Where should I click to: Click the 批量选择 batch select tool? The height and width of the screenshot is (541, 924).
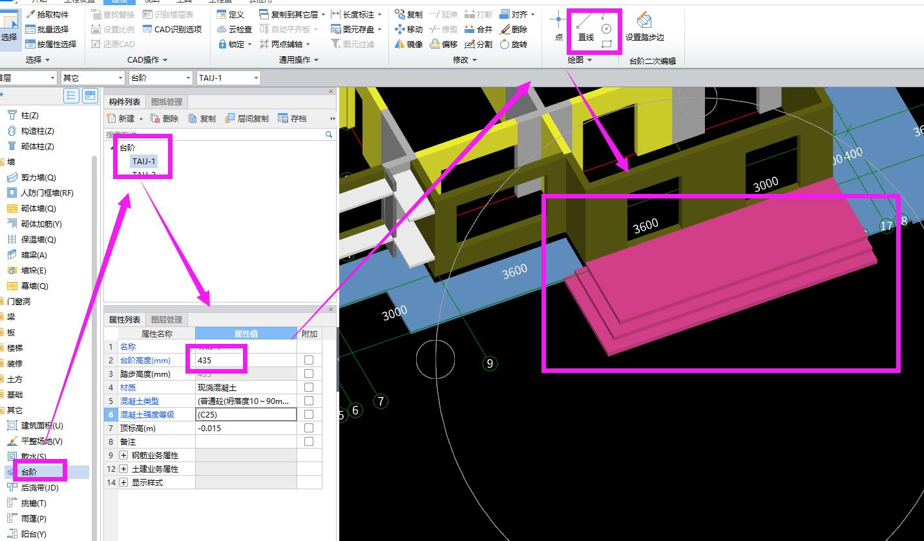pos(47,29)
